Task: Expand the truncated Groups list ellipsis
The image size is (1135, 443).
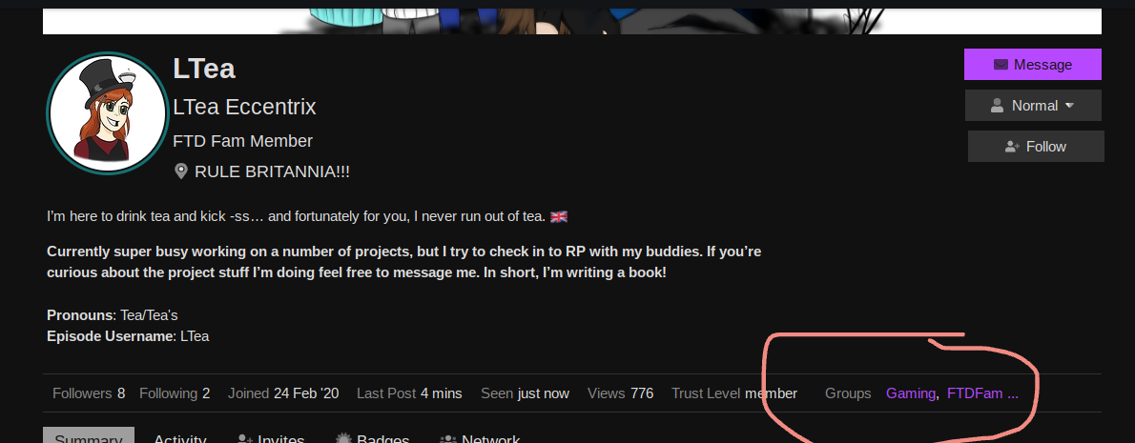Action: pyautogui.click(x=1013, y=393)
